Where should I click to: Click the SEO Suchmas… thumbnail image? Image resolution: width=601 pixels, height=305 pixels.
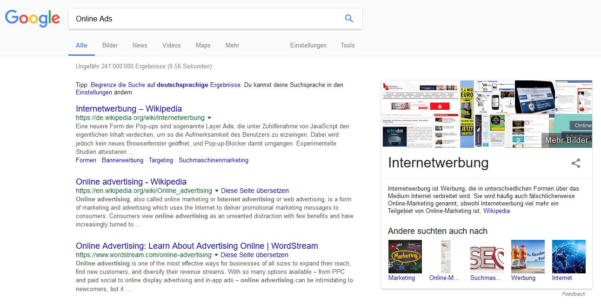487,256
